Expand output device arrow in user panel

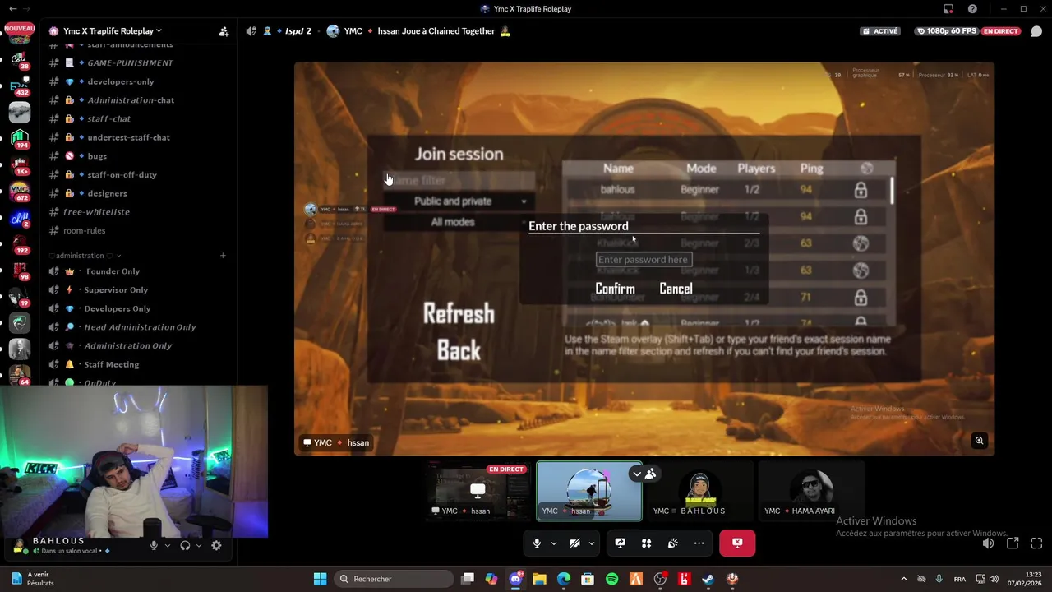tap(199, 545)
